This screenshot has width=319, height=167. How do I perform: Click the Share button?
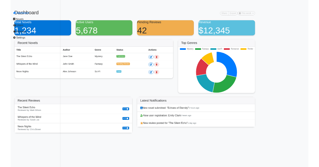[224, 13]
